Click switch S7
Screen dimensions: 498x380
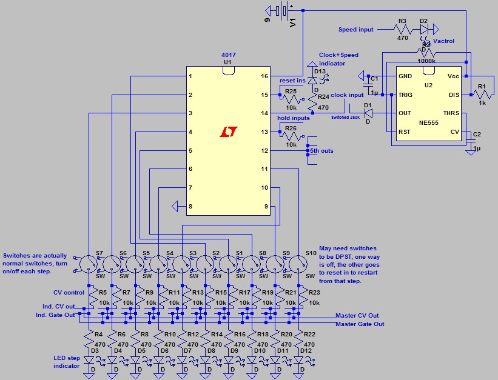pyautogui.click(x=89, y=264)
